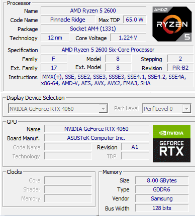Click the Code Name Pinnacle Ridge field

[x=68, y=20]
